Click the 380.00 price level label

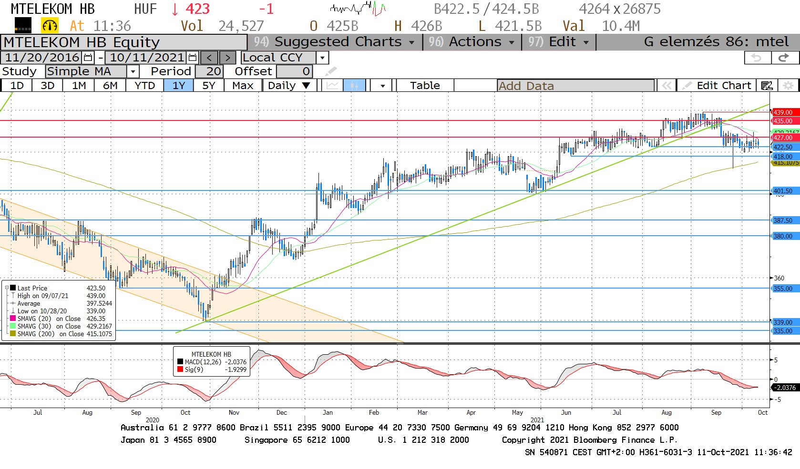[x=784, y=236]
